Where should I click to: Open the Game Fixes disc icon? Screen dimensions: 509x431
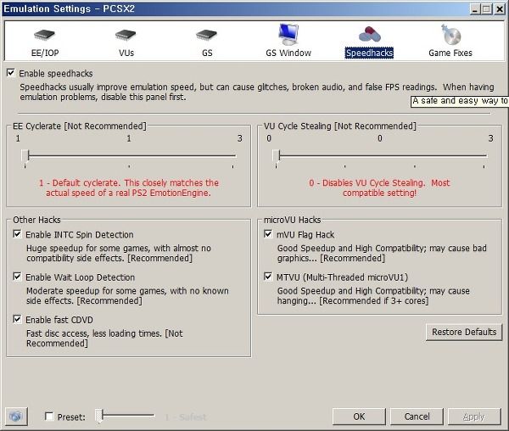450,35
